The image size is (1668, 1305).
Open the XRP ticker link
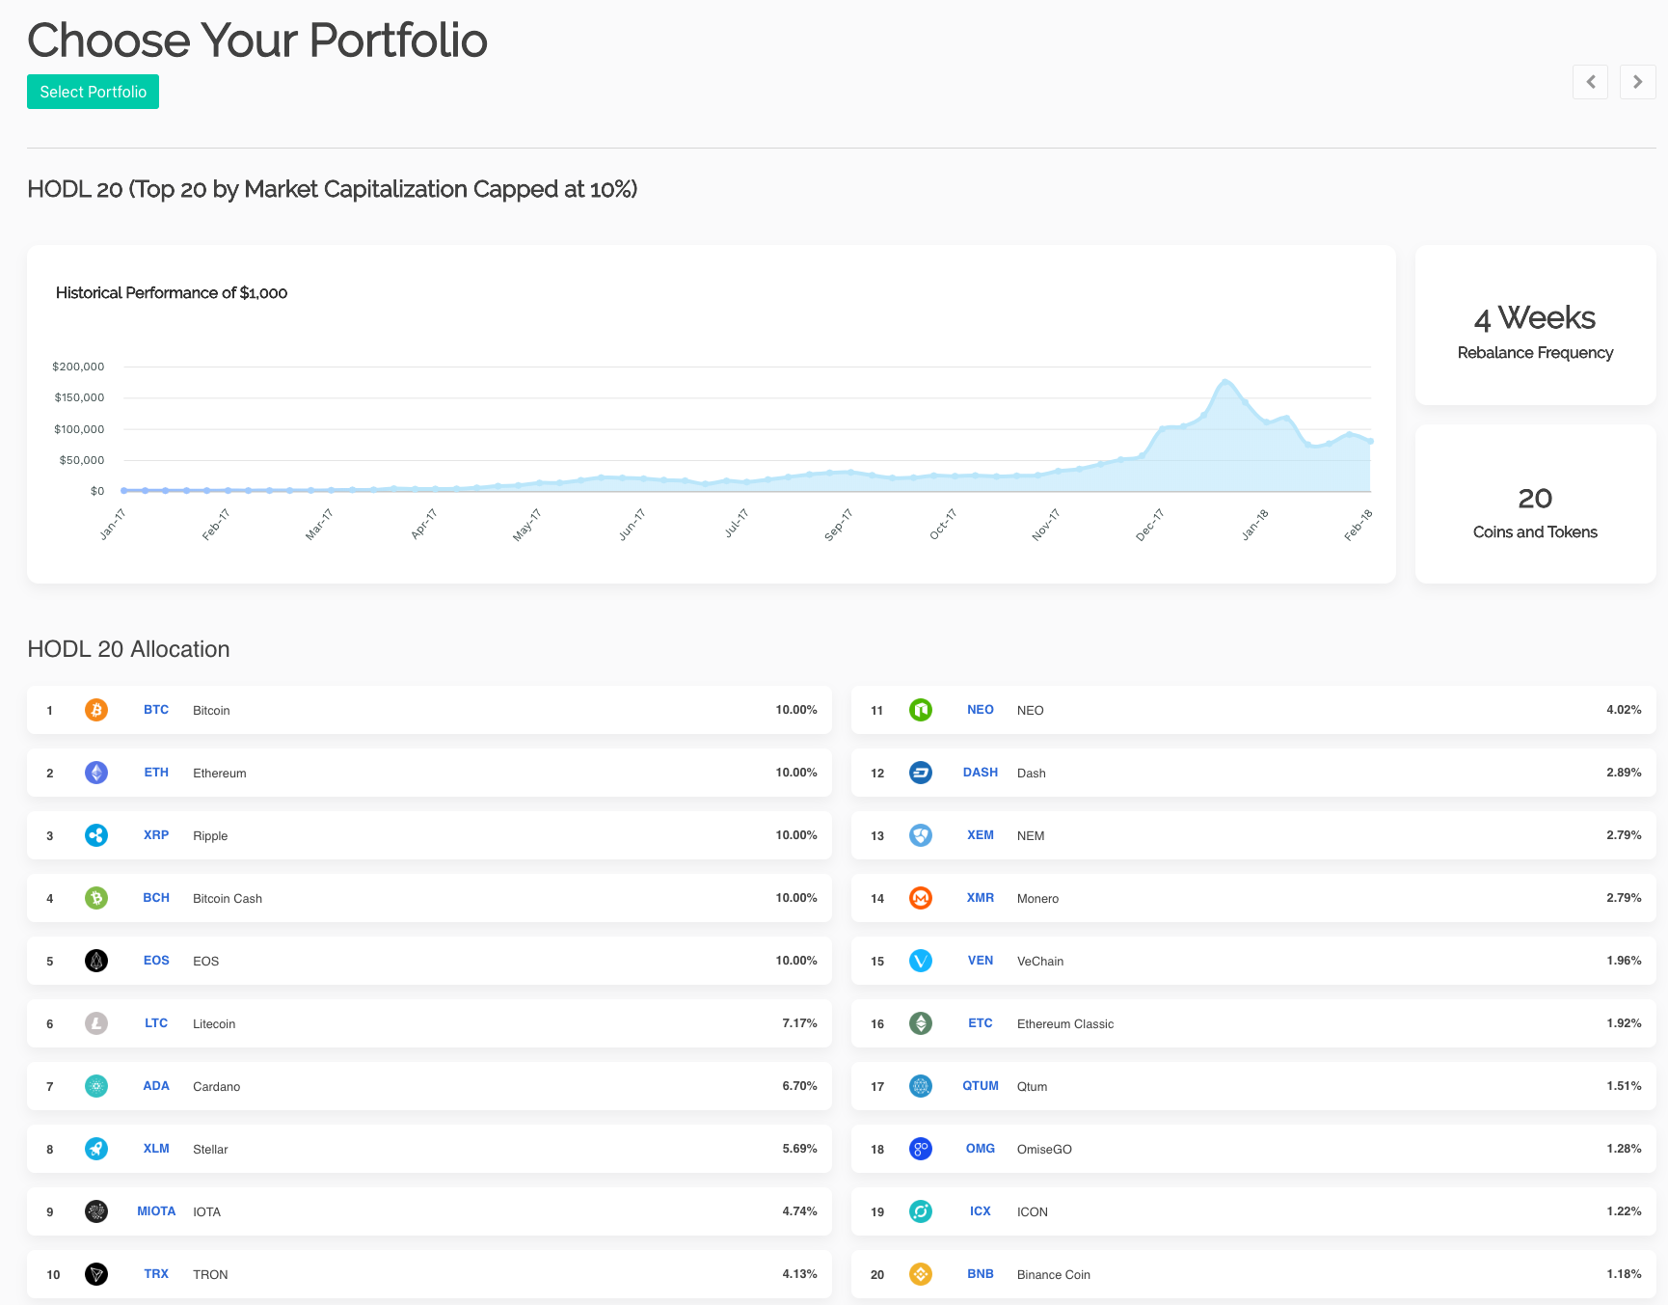pos(156,835)
